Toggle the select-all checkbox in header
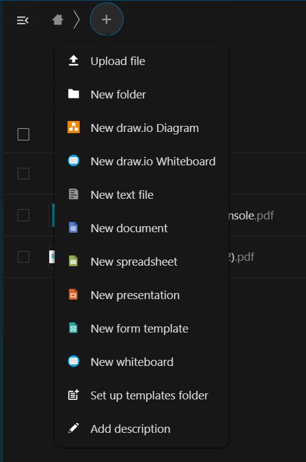Viewport: 306px width, 462px height. coord(23,134)
